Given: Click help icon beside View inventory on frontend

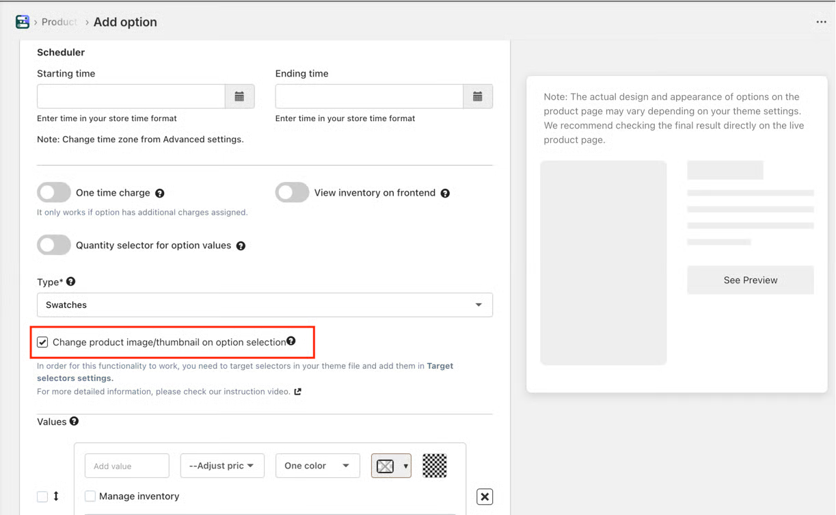Looking at the screenshot, I should (445, 194).
